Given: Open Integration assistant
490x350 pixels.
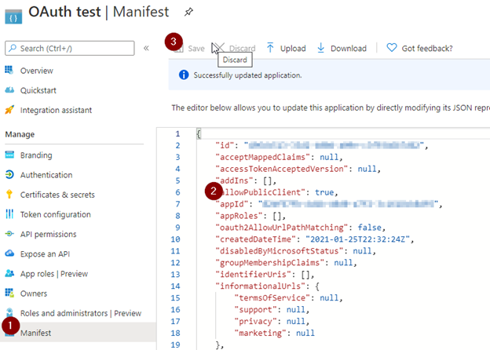Looking at the screenshot, I should (56, 110).
